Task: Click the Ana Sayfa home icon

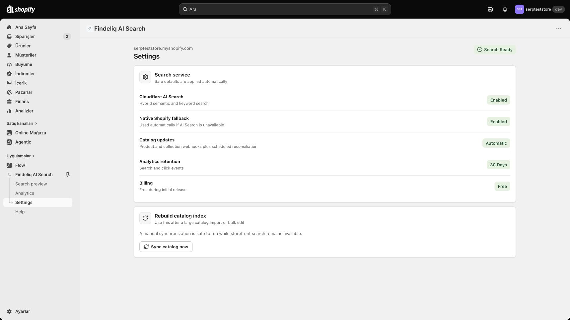Action: tap(9, 27)
